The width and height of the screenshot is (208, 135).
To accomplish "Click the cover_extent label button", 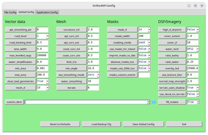I will coord(172,36).
